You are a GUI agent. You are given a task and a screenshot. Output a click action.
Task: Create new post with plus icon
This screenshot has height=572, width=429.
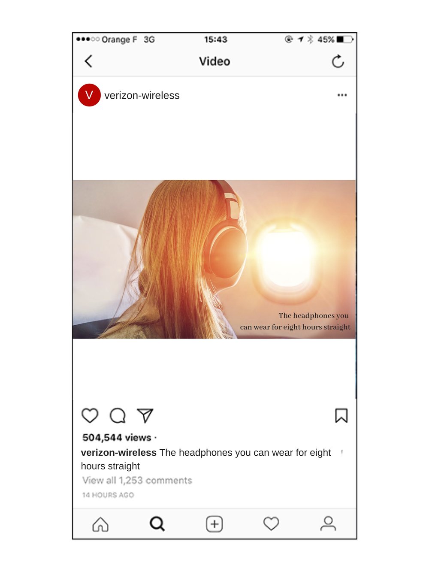pyautogui.click(x=214, y=524)
